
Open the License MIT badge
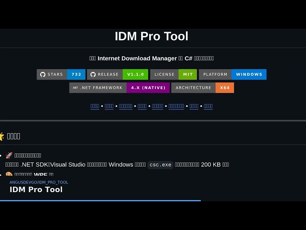[174, 74]
